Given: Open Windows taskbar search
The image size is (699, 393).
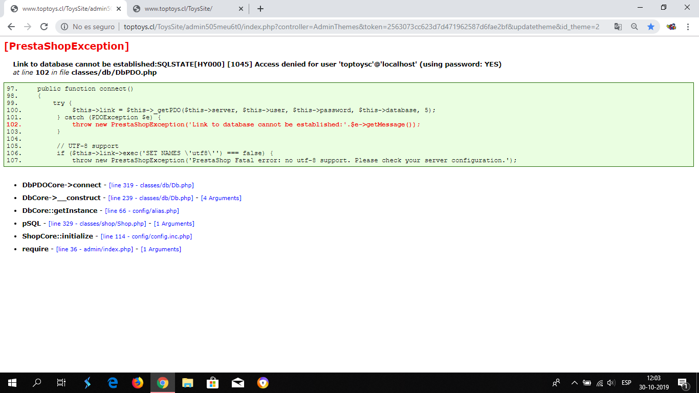Looking at the screenshot, I should (37, 383).
